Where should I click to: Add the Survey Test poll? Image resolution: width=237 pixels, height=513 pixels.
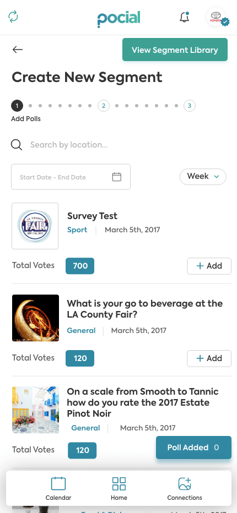pyautogui.click(x=209, y=266)
